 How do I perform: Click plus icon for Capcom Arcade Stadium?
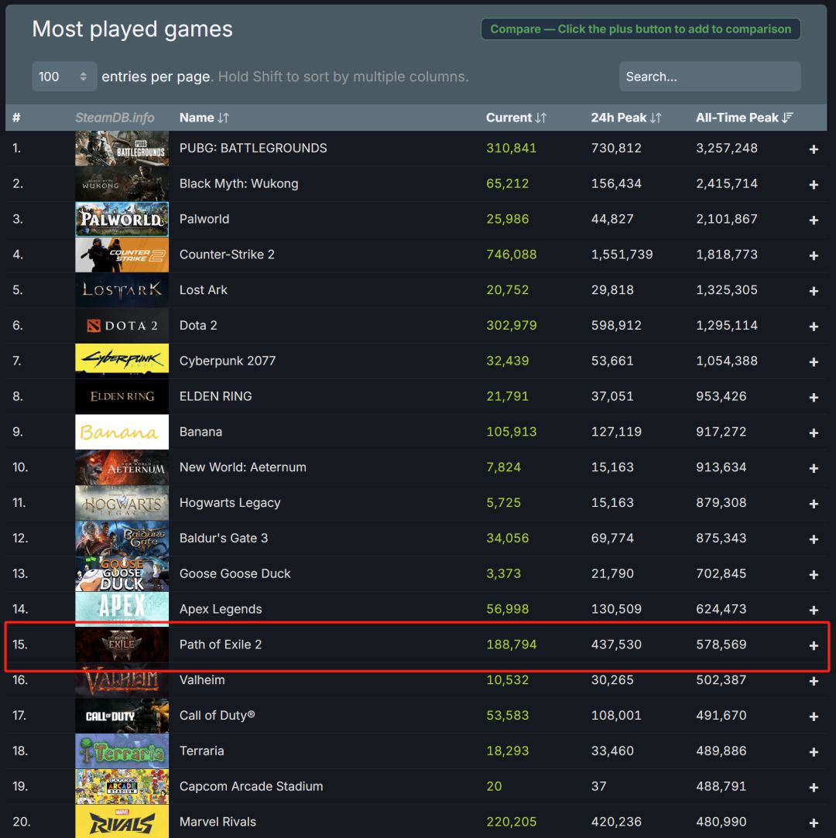click(814, 787)
